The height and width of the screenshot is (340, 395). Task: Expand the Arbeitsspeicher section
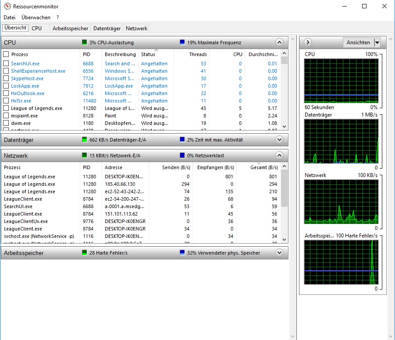[x=279, y=253]
